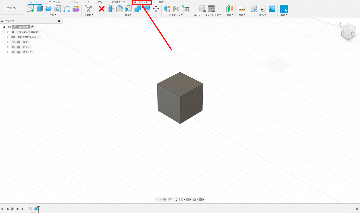Click timeline play button
360x213 pixels.
click(x=13, y=209)
